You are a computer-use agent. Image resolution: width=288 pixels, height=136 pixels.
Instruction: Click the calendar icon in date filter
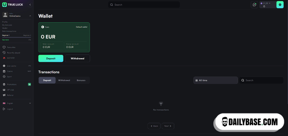197,80
